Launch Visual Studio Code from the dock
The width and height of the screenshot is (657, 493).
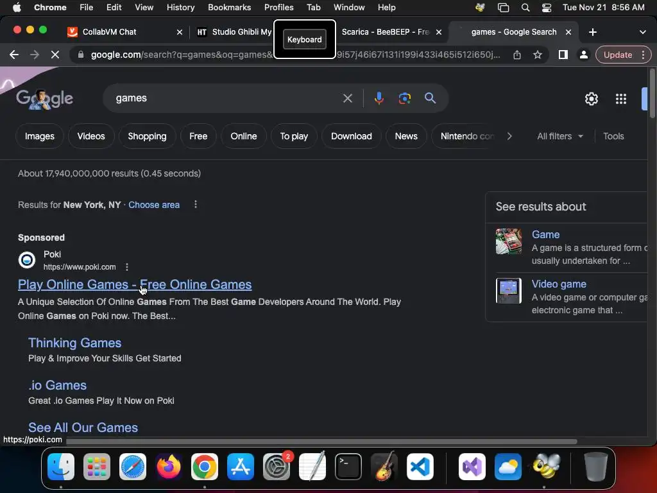pyautogui.click(x=420, y=467)
